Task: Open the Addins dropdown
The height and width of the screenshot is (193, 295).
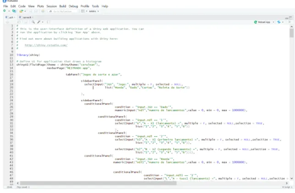Action: (x=94, y=11)
